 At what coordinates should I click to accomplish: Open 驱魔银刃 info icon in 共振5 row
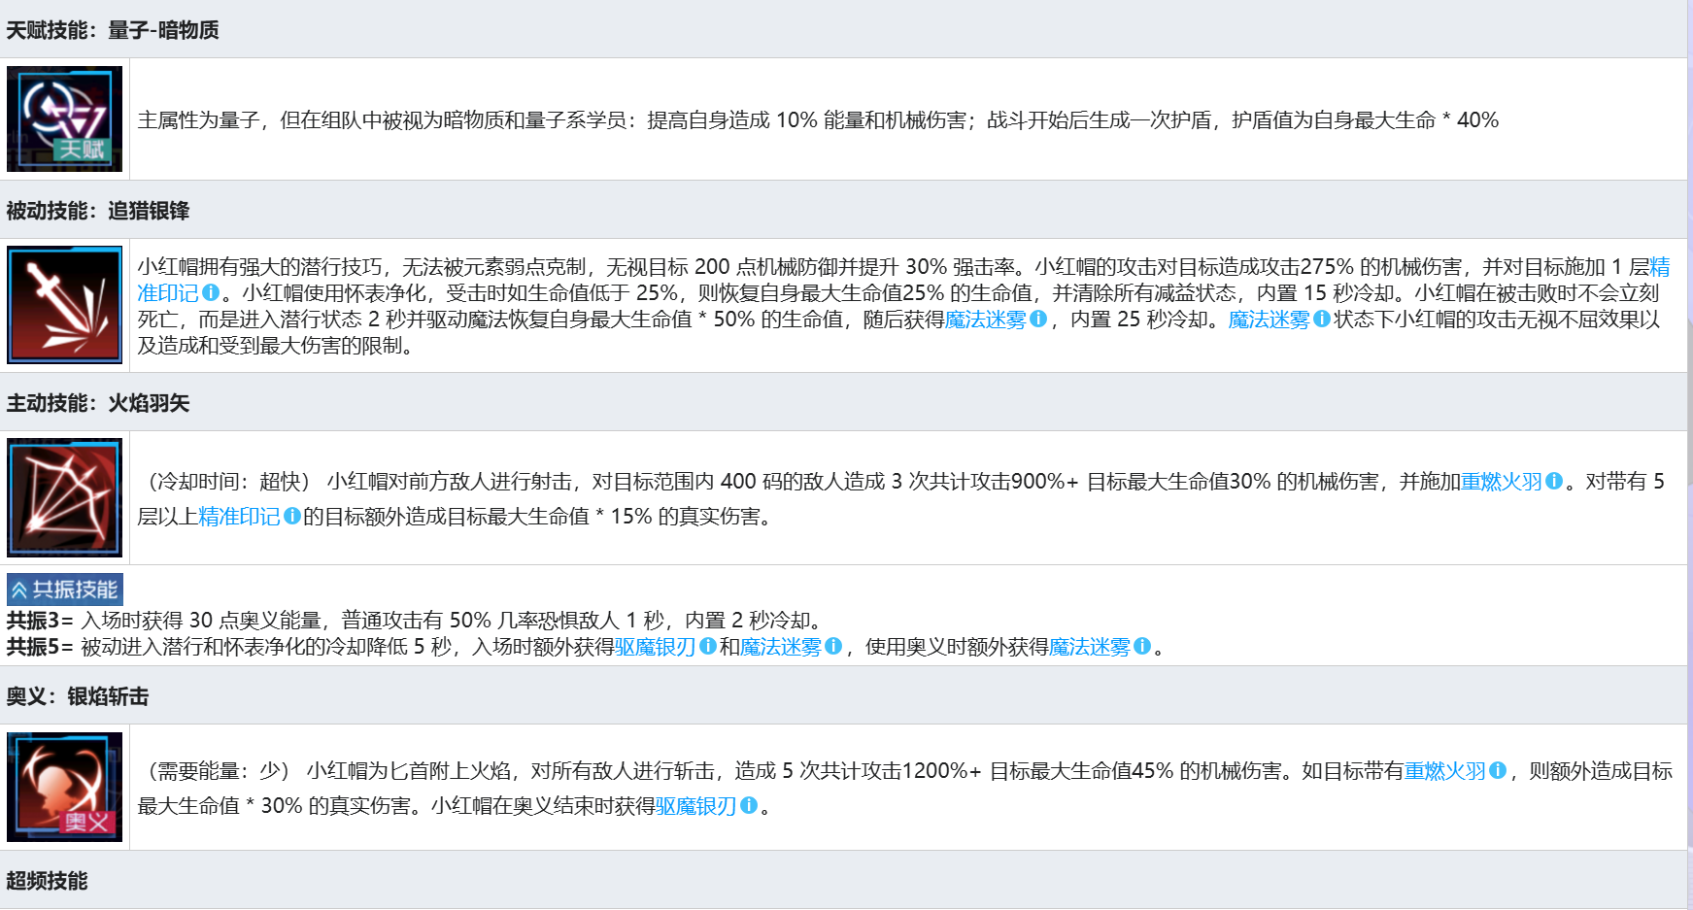pyautogui.click(x=708, y=646)
